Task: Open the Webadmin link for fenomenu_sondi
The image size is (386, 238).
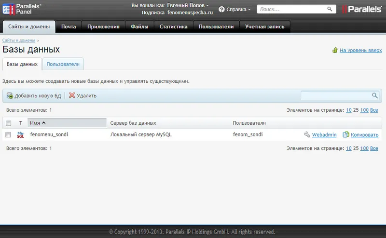Action: [x=324, y=135]
